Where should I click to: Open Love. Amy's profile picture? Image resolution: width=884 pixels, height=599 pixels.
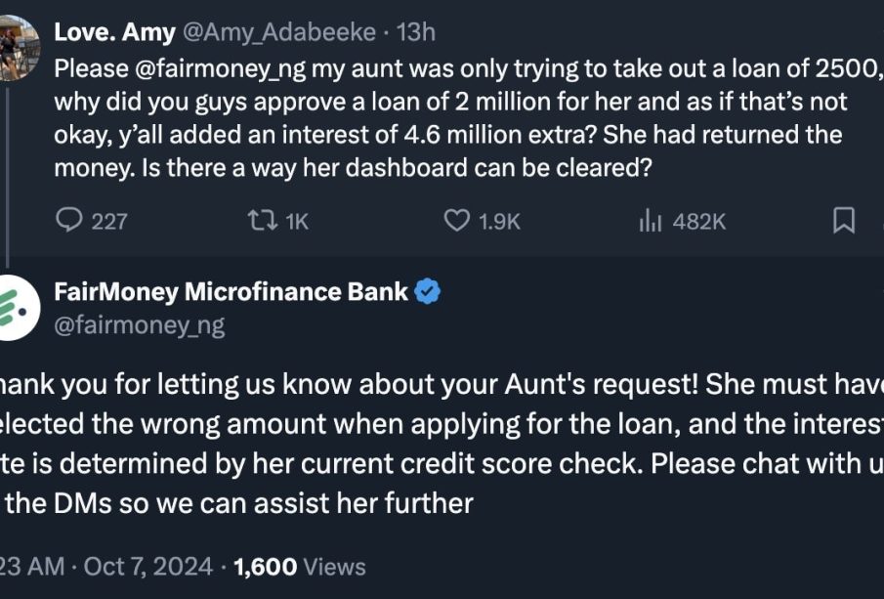tap(19, 46)
